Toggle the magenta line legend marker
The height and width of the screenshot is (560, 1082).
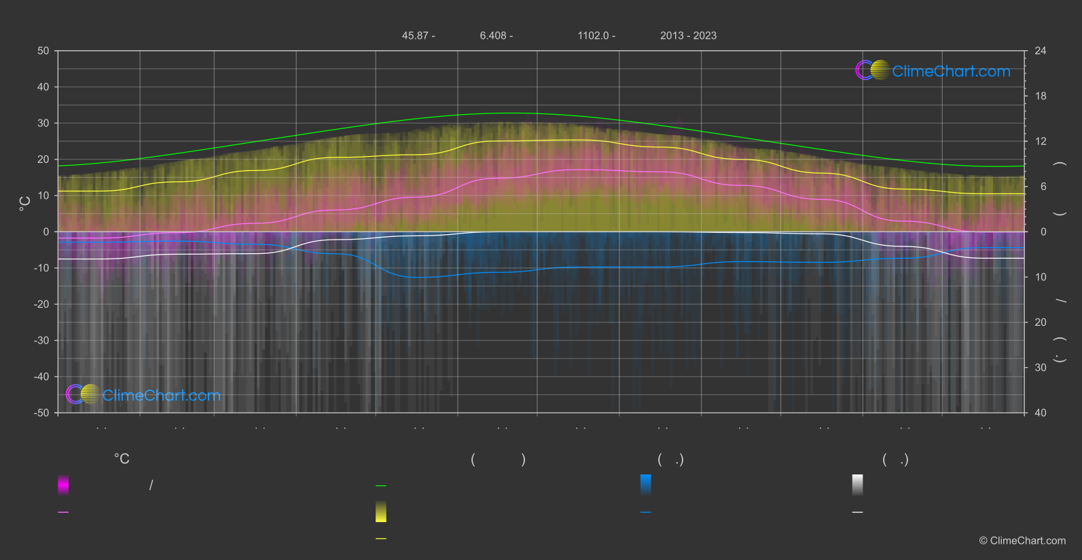63,512
